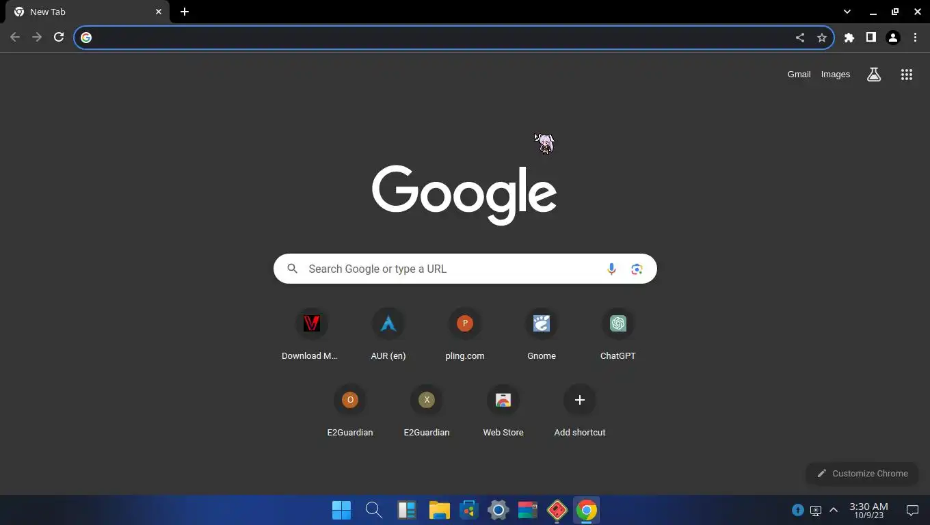Click the magnifier icon in search box
Image resolution: width=930 pixels, height=525 pixels.
(293, 269)
